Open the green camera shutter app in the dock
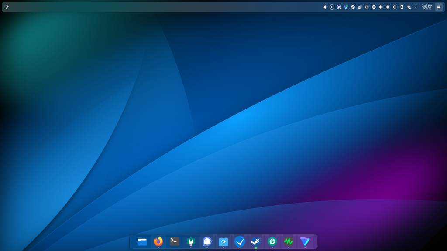 272,241
